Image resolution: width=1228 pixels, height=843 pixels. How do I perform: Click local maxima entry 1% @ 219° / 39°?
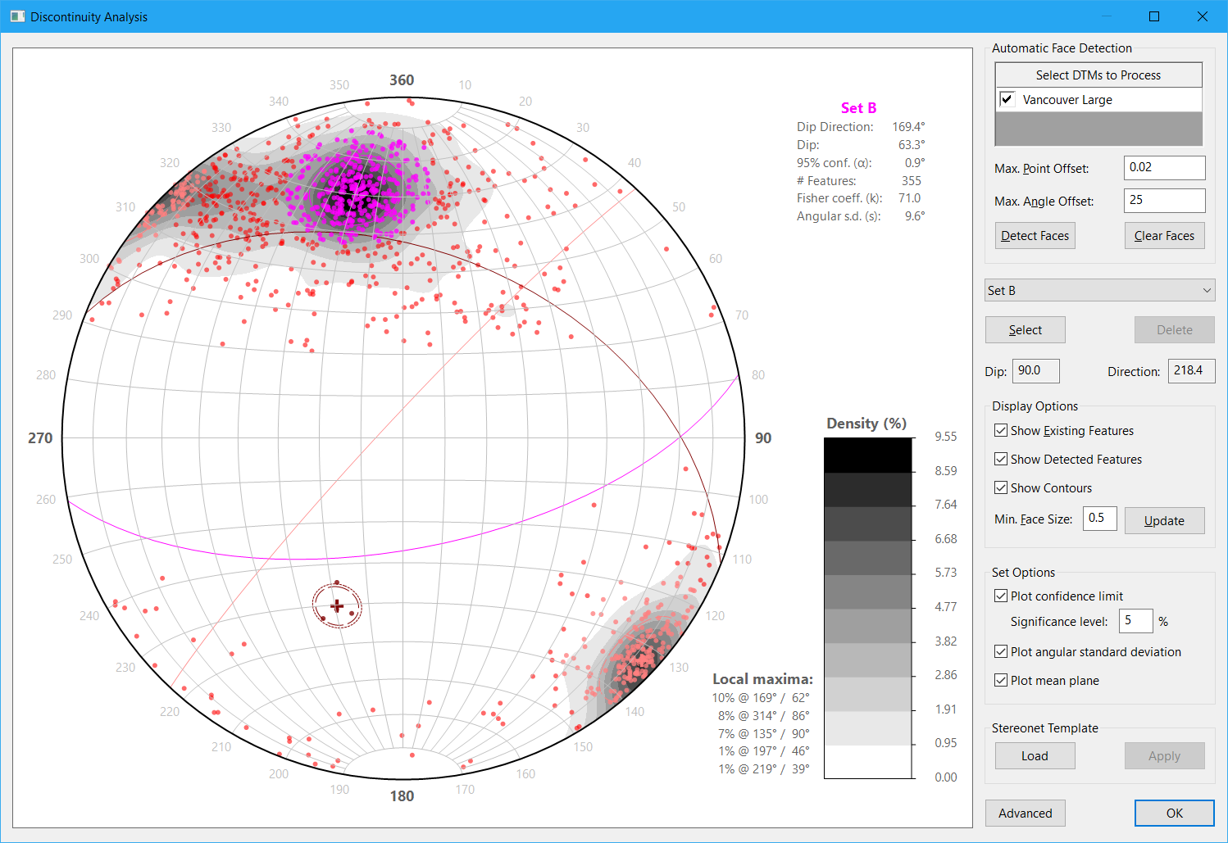coord(763,768)
